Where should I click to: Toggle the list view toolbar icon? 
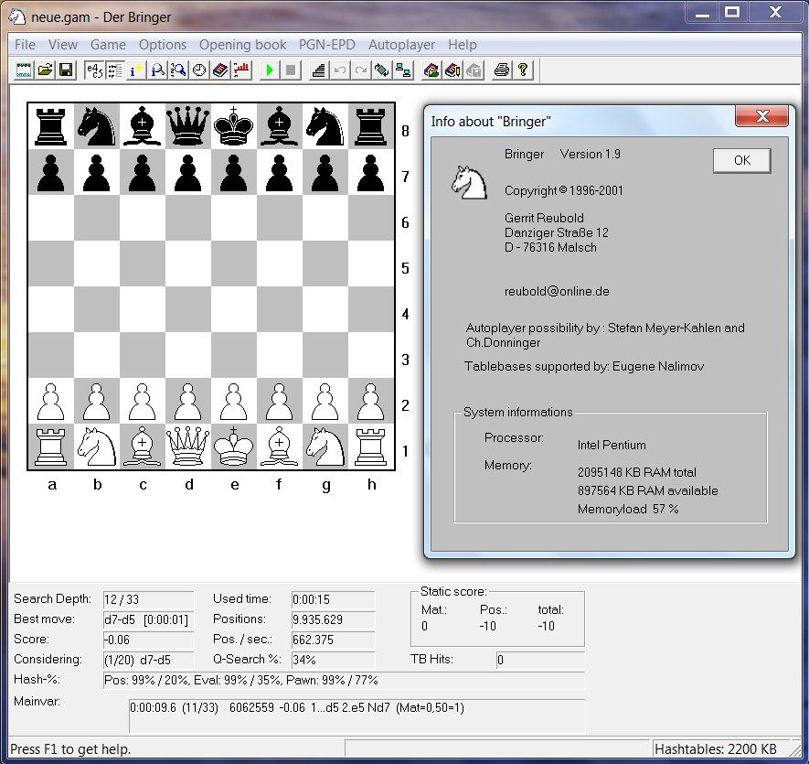click(115, 70)
